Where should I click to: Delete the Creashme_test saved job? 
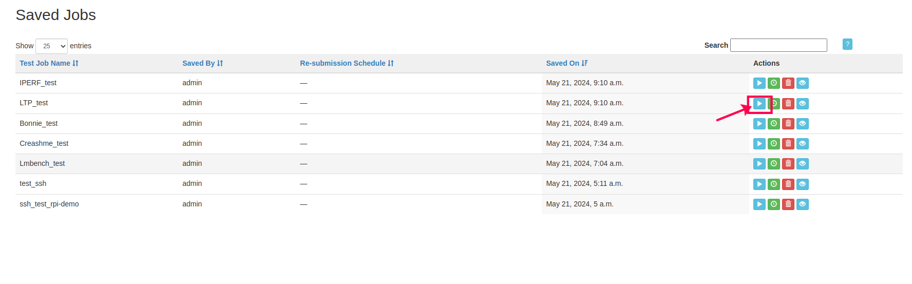tap(788, 144)
